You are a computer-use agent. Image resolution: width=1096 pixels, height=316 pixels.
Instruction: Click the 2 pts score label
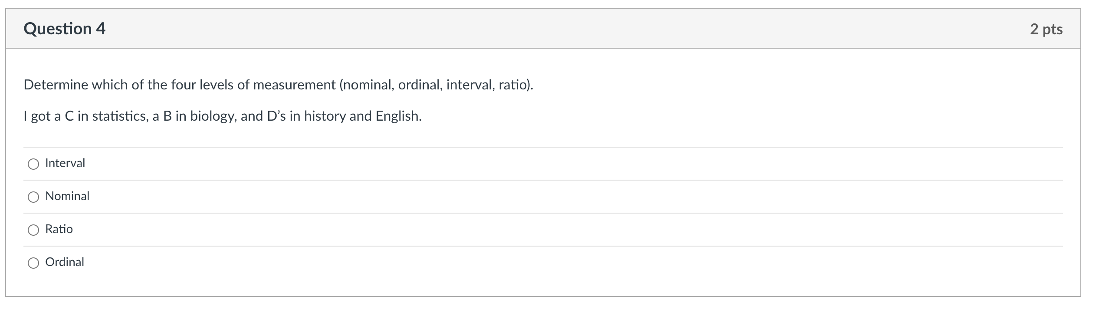click(1046, 29)
